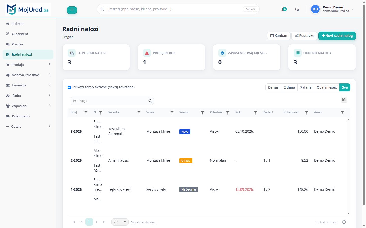Toggle the sidebar hamburger menu button

(x=72, y=10)
